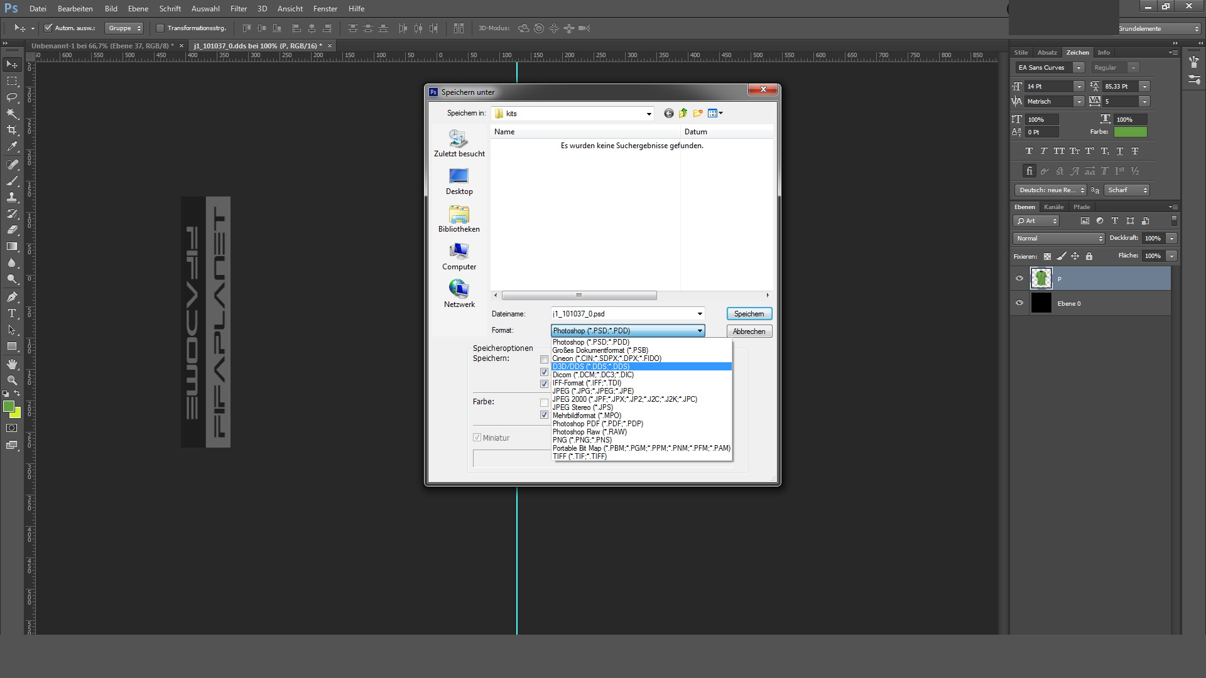
Task: Click the green text Farbe swatch
Action: pos(1130,132)
